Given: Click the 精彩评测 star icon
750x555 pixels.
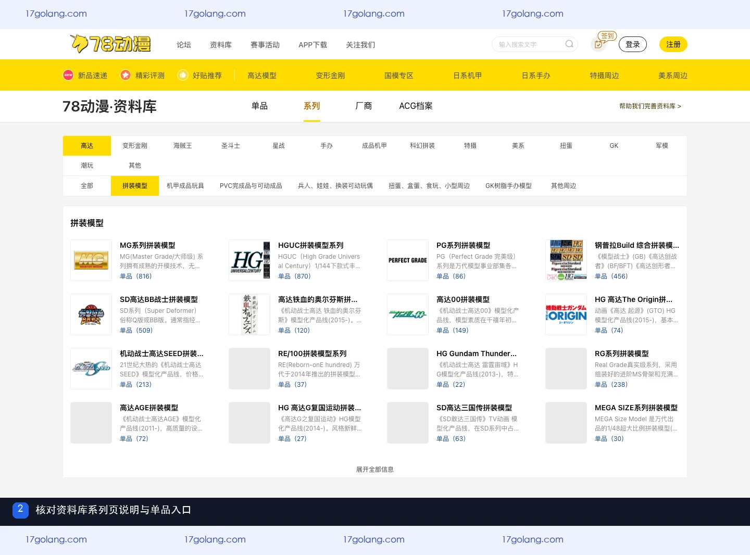Looking at the screenshot, I should (x=126, y=75).
